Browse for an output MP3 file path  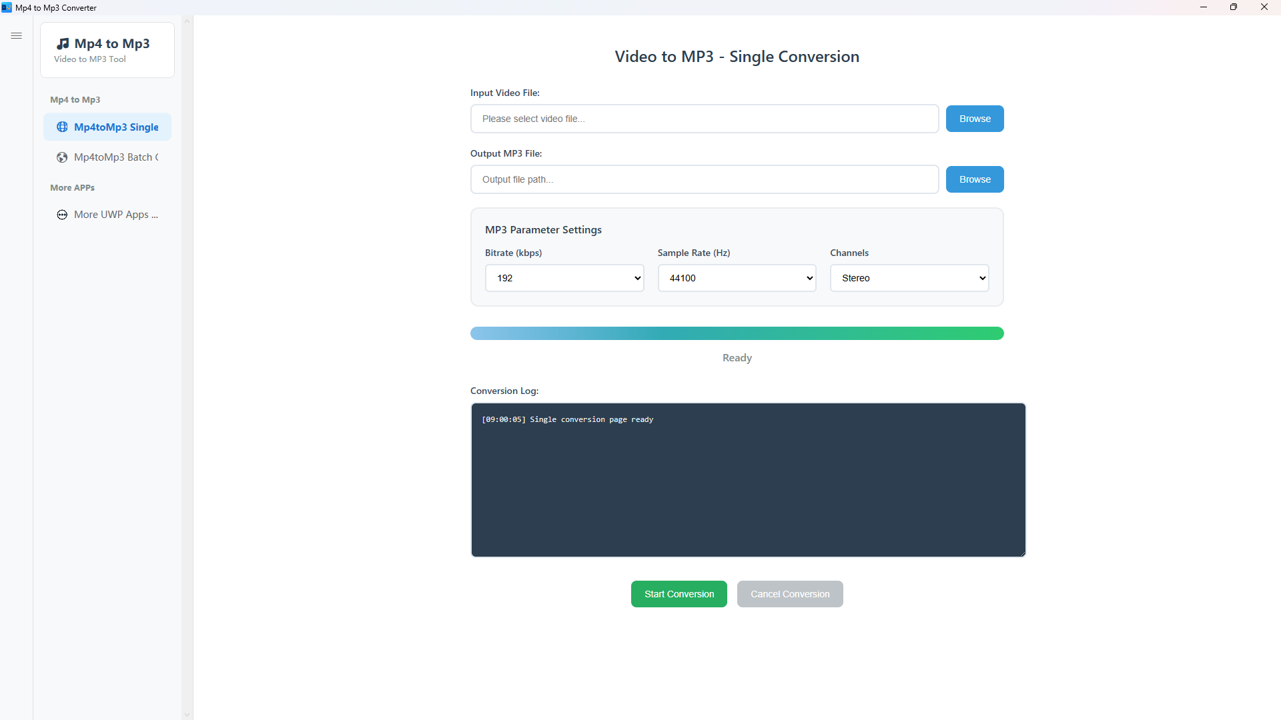[975, 179]
